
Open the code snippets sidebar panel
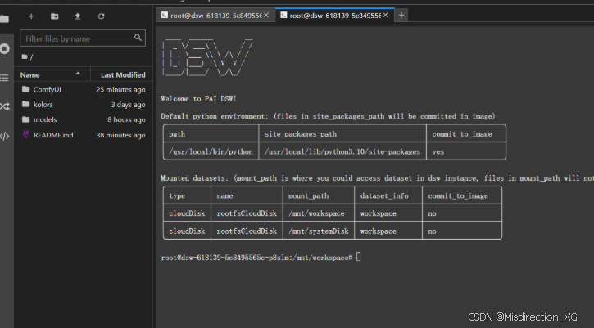click(5, 137)
